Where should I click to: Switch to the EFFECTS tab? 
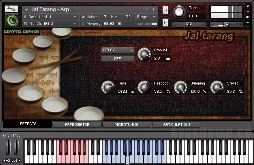[x=28, y=124]
